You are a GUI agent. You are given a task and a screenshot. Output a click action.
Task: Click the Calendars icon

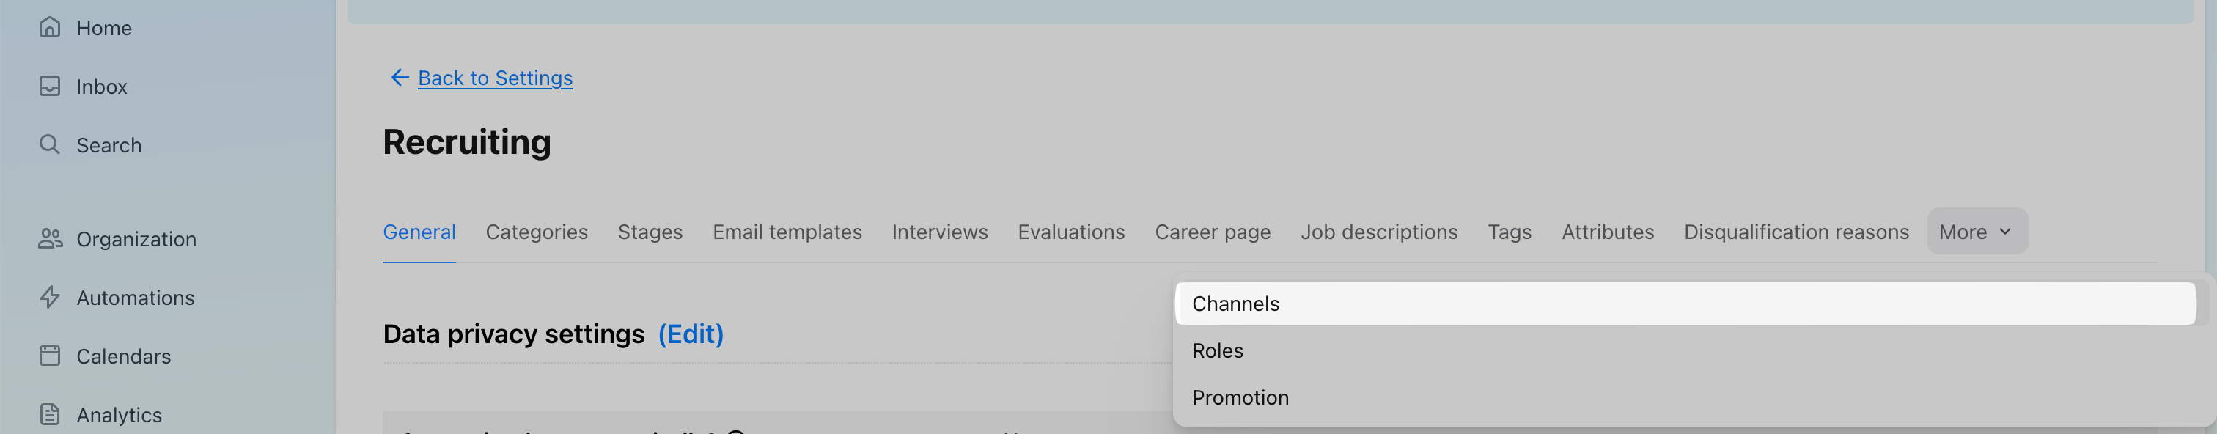pyautogui.click(x=50, y=356)
